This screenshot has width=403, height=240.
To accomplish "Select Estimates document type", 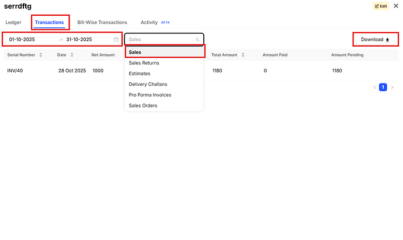I will click(164, 74).
